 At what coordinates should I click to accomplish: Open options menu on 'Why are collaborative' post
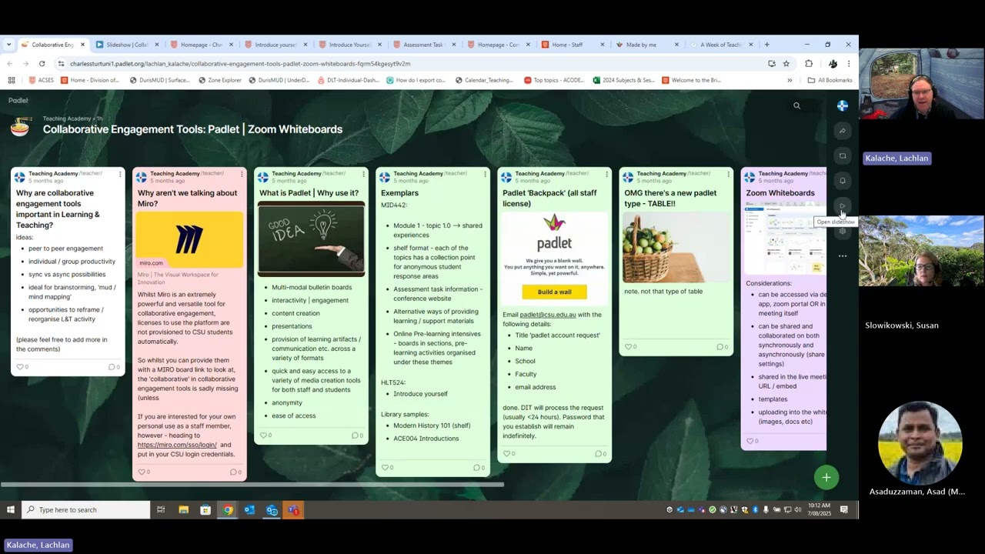[x=120, y=175]
